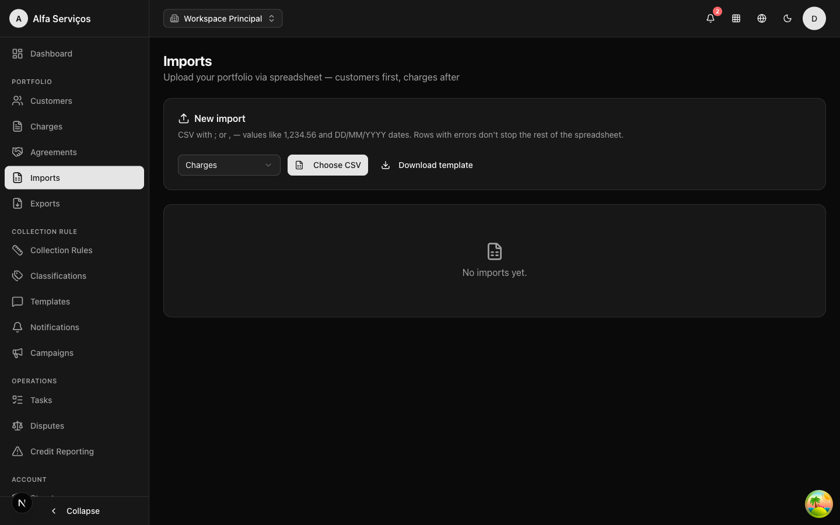Click the Alfa Serviços company name
Viewport: 840px width, 525px height.
62,19
